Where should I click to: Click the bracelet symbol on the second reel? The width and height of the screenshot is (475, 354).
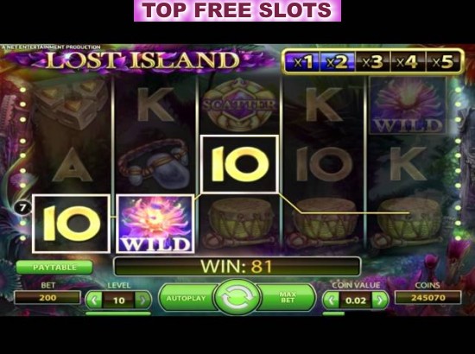[x=155, y=161]
